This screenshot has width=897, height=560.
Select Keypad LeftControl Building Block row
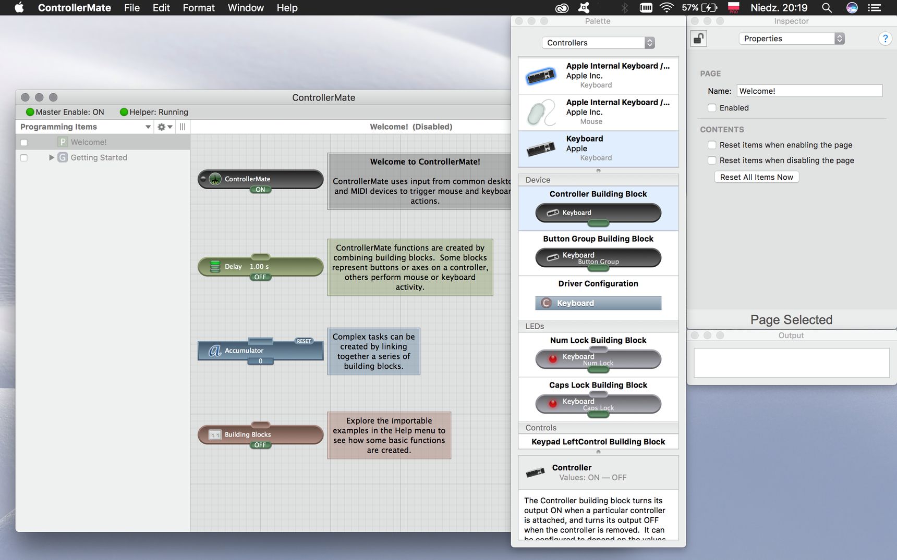tap(598, 442)
